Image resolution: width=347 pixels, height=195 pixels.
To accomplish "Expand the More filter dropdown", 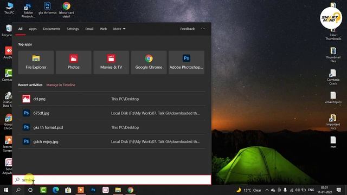I will 119,29.
